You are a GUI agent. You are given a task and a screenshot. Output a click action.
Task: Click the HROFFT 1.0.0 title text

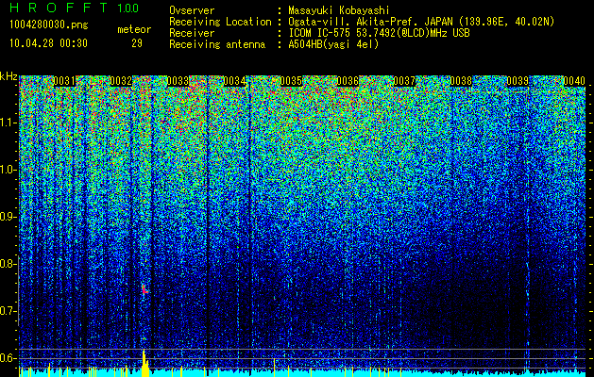75,8
